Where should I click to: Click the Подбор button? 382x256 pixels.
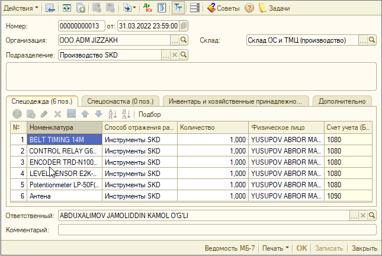pos(150,114)
